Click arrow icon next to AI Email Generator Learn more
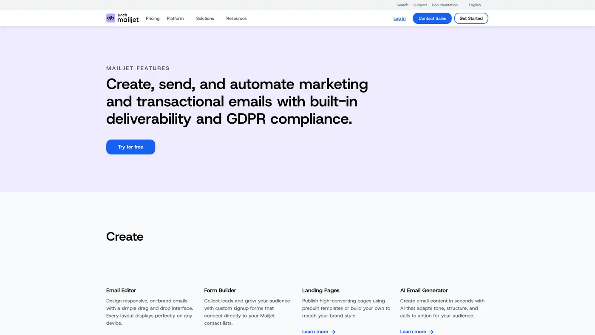 click(431, 332)
